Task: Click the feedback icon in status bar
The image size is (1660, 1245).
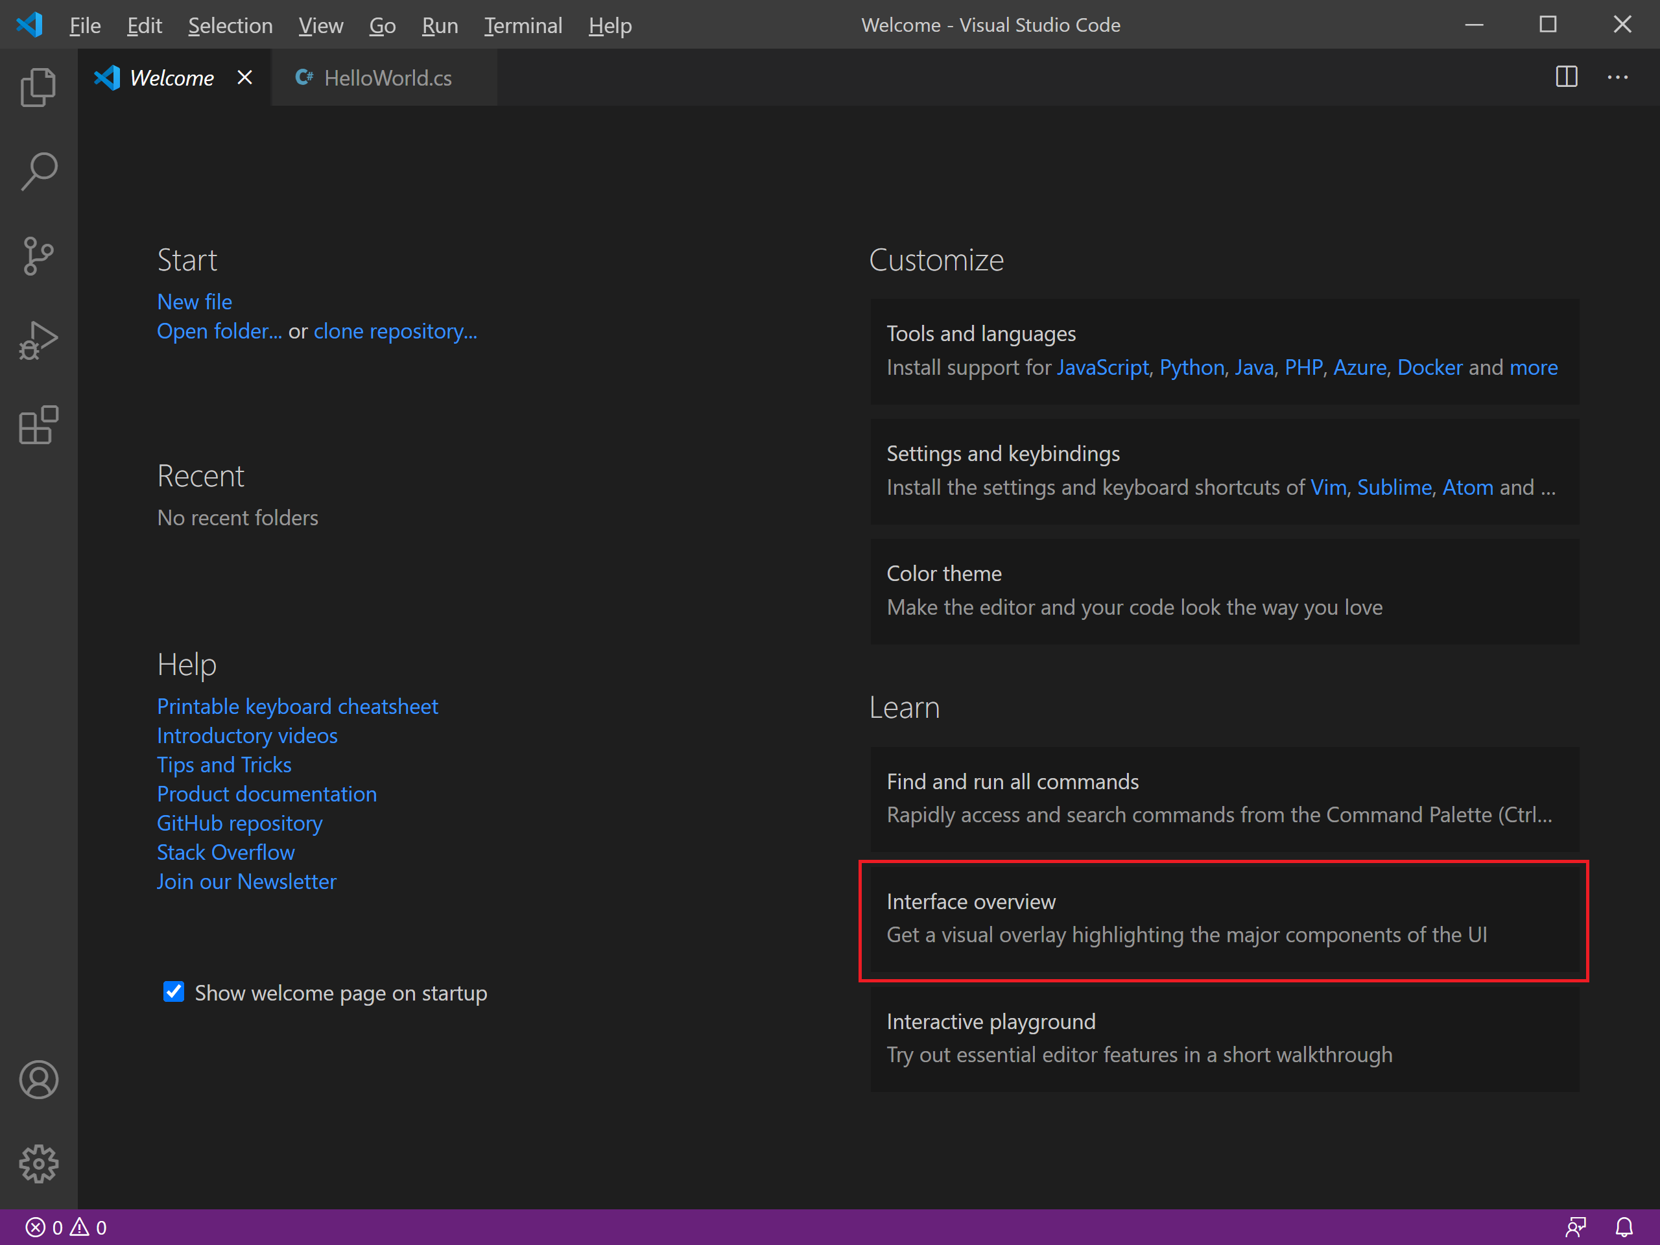Action: tap(1575, 1227)
